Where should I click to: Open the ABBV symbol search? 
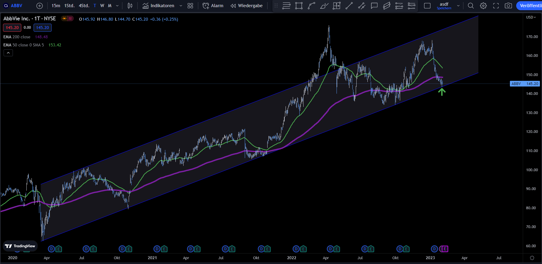(x=13, y=6)
